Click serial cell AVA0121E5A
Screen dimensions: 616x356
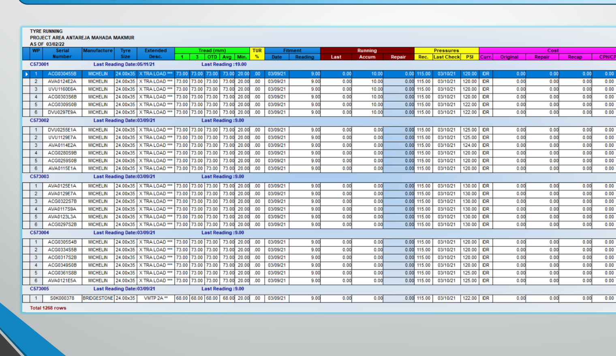(x=62, y=281)
